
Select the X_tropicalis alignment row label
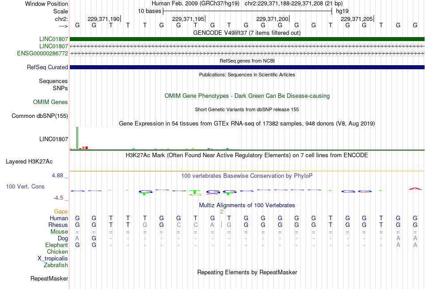pyautogui.click(x=53, y=259)
